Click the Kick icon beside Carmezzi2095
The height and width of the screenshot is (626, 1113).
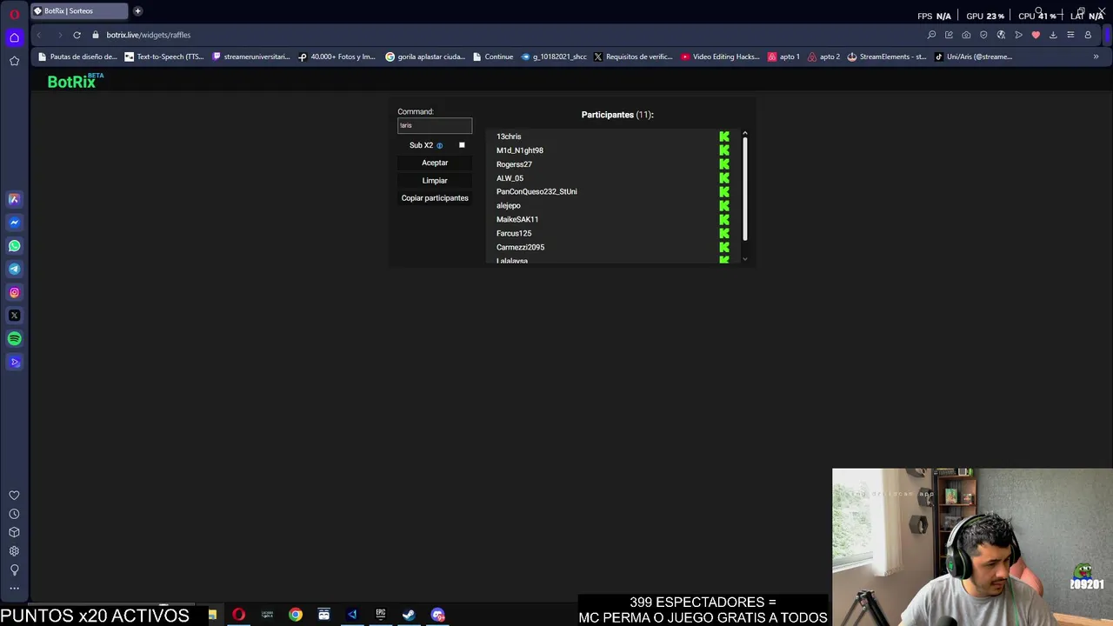tap(724, 247)
